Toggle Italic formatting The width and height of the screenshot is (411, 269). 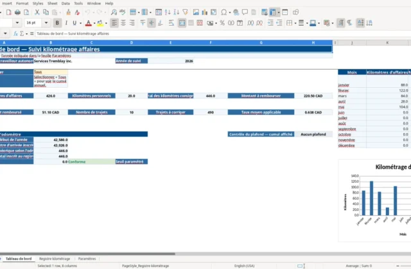coord(66,23)
